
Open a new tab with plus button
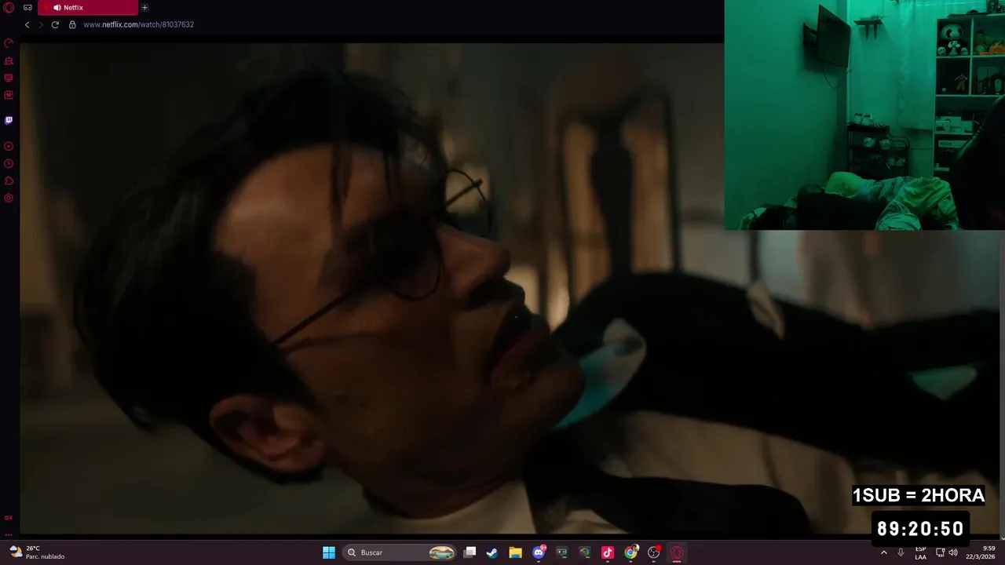[x=144, y=8]
